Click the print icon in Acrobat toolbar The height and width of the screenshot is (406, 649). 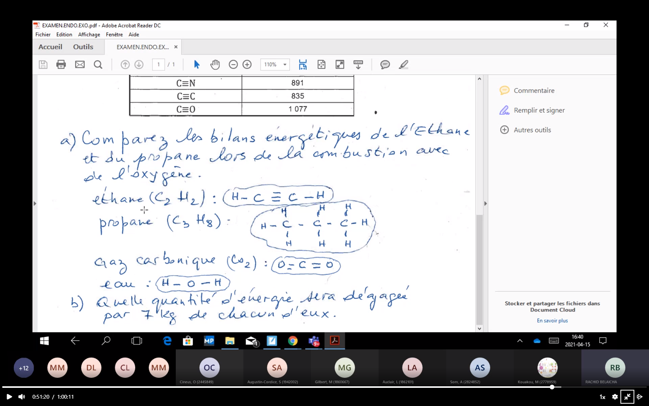point(61,65)
